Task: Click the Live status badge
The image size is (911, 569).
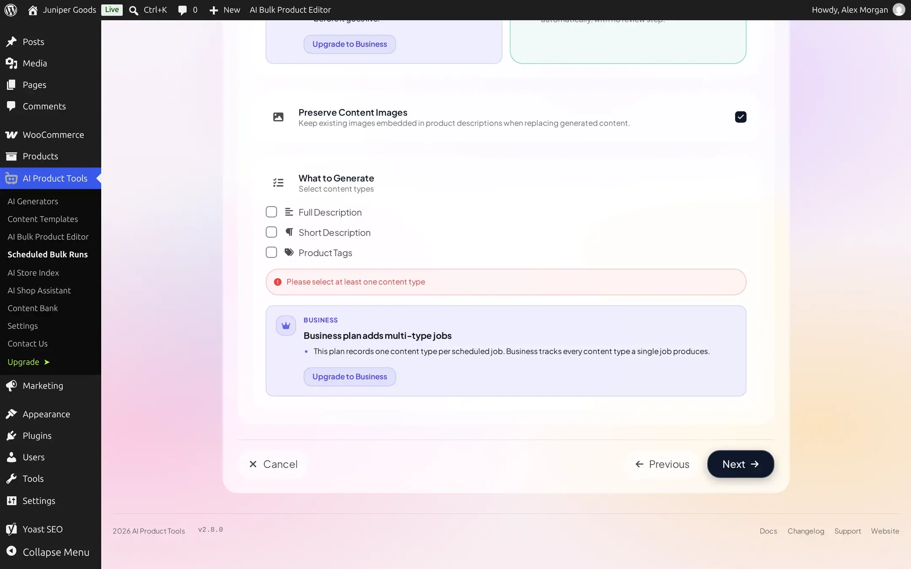Action: point(112,10)
